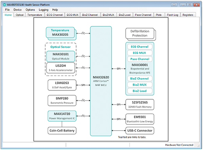Click the 'Teal text are links to tabs.' note
Image resolution: width=203 pixels, height=150 pixels.
coord(132,137)
